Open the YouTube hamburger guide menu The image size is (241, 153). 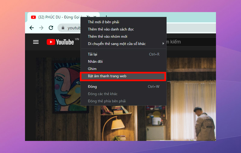[36, 42]
